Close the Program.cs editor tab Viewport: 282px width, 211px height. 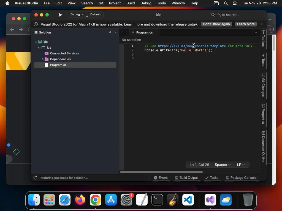133,32
